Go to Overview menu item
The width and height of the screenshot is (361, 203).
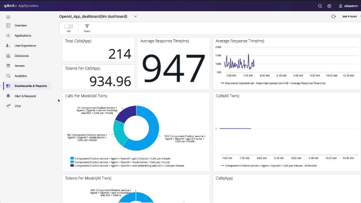[x=21, y=25]
